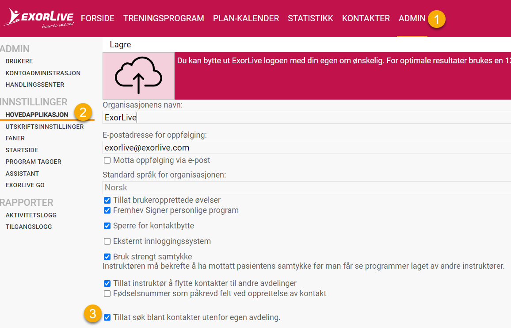Open the FORSIDE tab
The height and width of the screenshot is (328, 511).
(97, 18)
